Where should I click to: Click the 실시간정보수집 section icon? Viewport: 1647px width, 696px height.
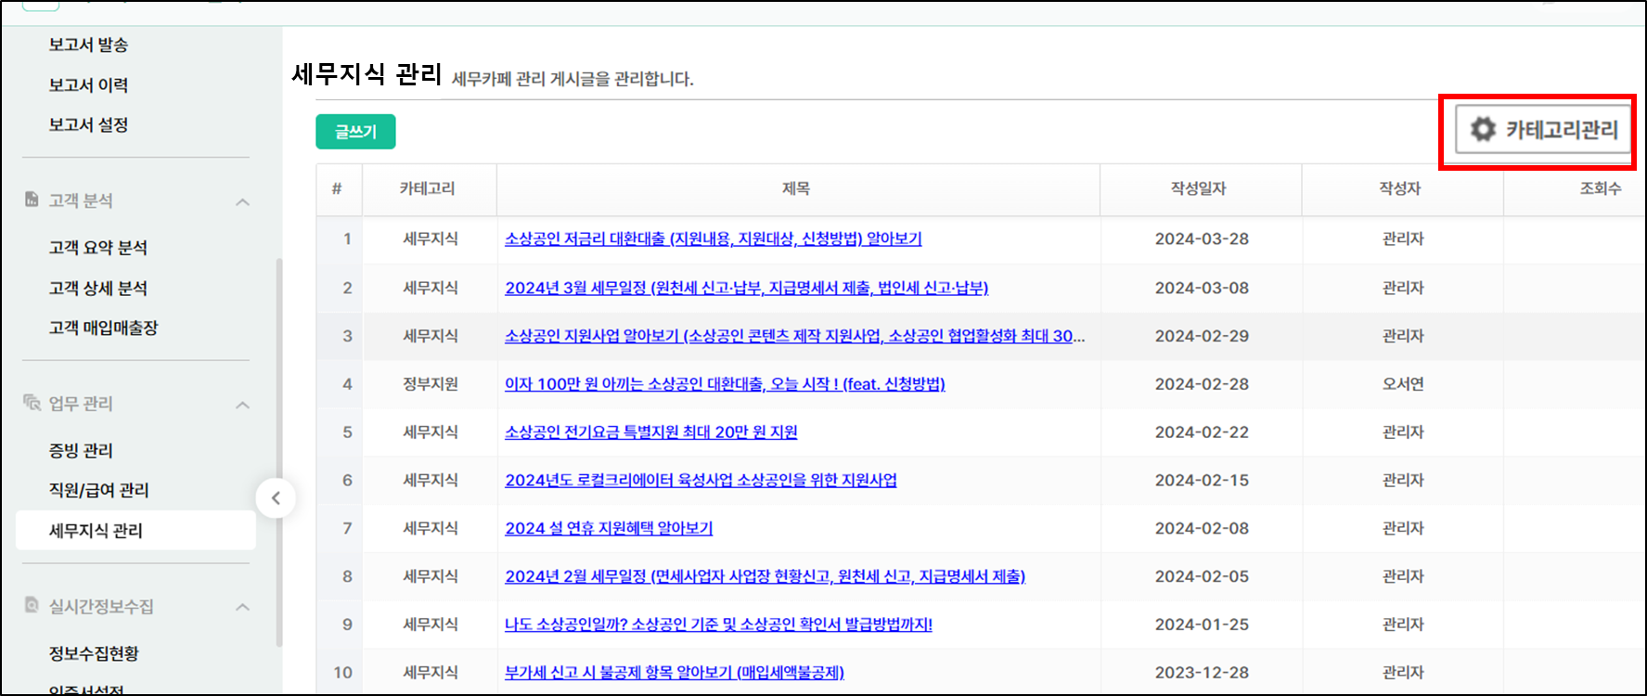coord(32,605)
